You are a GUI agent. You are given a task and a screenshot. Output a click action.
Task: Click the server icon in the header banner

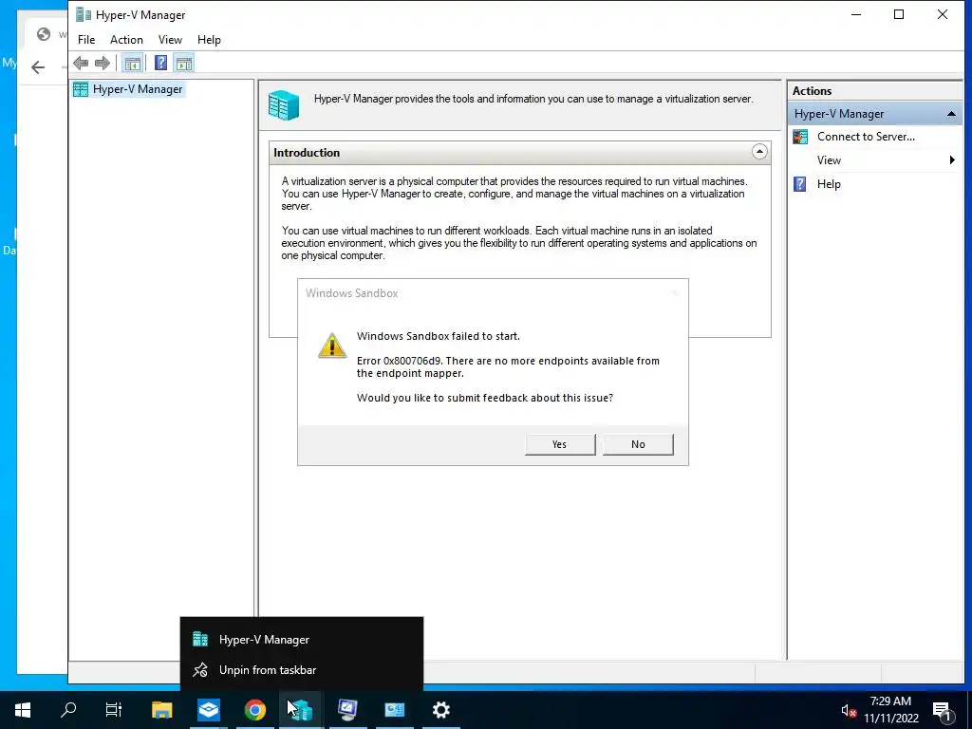284,104
